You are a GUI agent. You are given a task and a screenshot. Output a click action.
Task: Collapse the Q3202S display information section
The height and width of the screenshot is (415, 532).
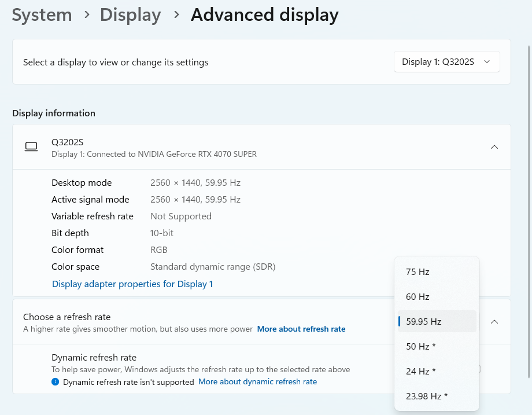click(x=494, y=147)
